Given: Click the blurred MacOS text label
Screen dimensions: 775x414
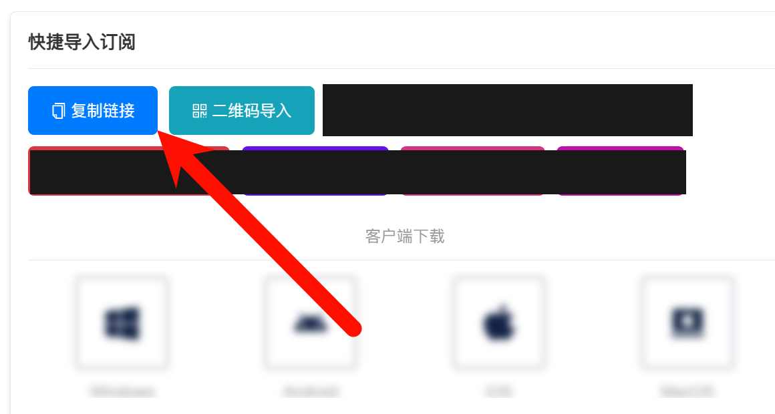Looking at the screenshot, I should pos(687,391).
